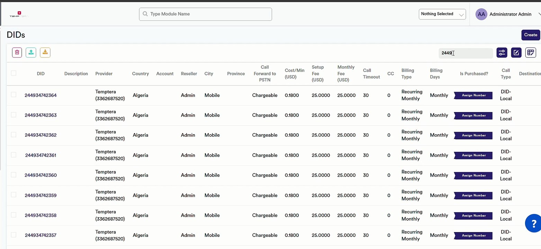This screenshot has height=249, width=541.
Task: Sort by the City column header
Action: pos(209,74)
